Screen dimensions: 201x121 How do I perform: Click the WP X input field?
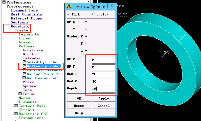[104, 60]
